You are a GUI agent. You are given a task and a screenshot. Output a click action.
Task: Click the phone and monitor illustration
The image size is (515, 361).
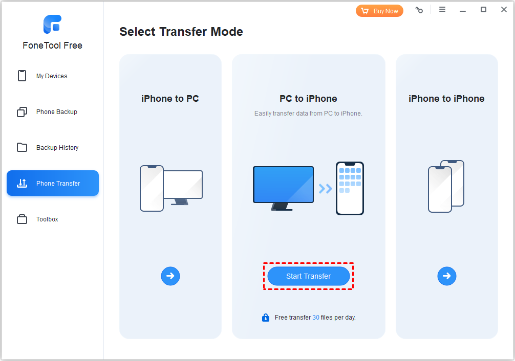click(x=171, y=188)
